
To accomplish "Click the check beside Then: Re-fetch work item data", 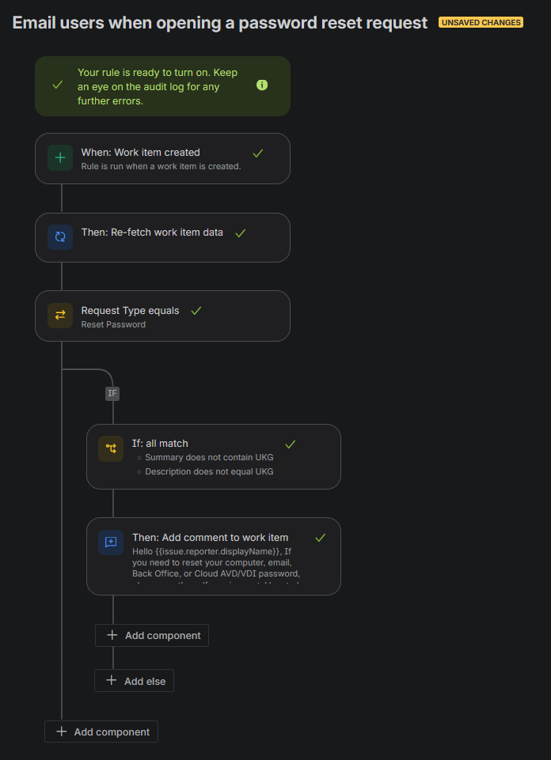I will (x=241, y=234).
